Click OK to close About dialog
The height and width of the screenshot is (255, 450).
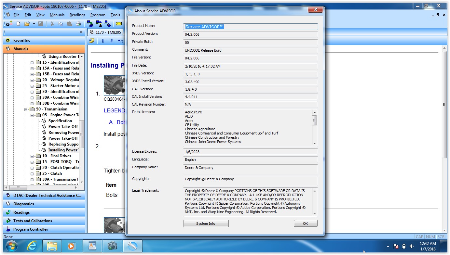click(x=305, y=223)
